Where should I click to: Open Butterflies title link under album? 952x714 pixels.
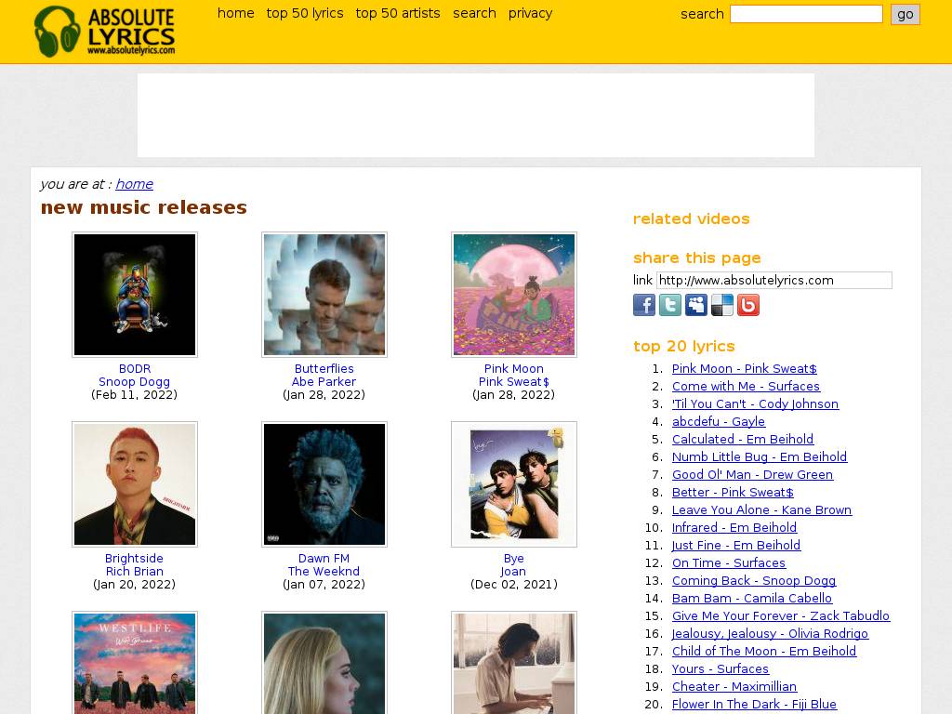coord(324,369)
